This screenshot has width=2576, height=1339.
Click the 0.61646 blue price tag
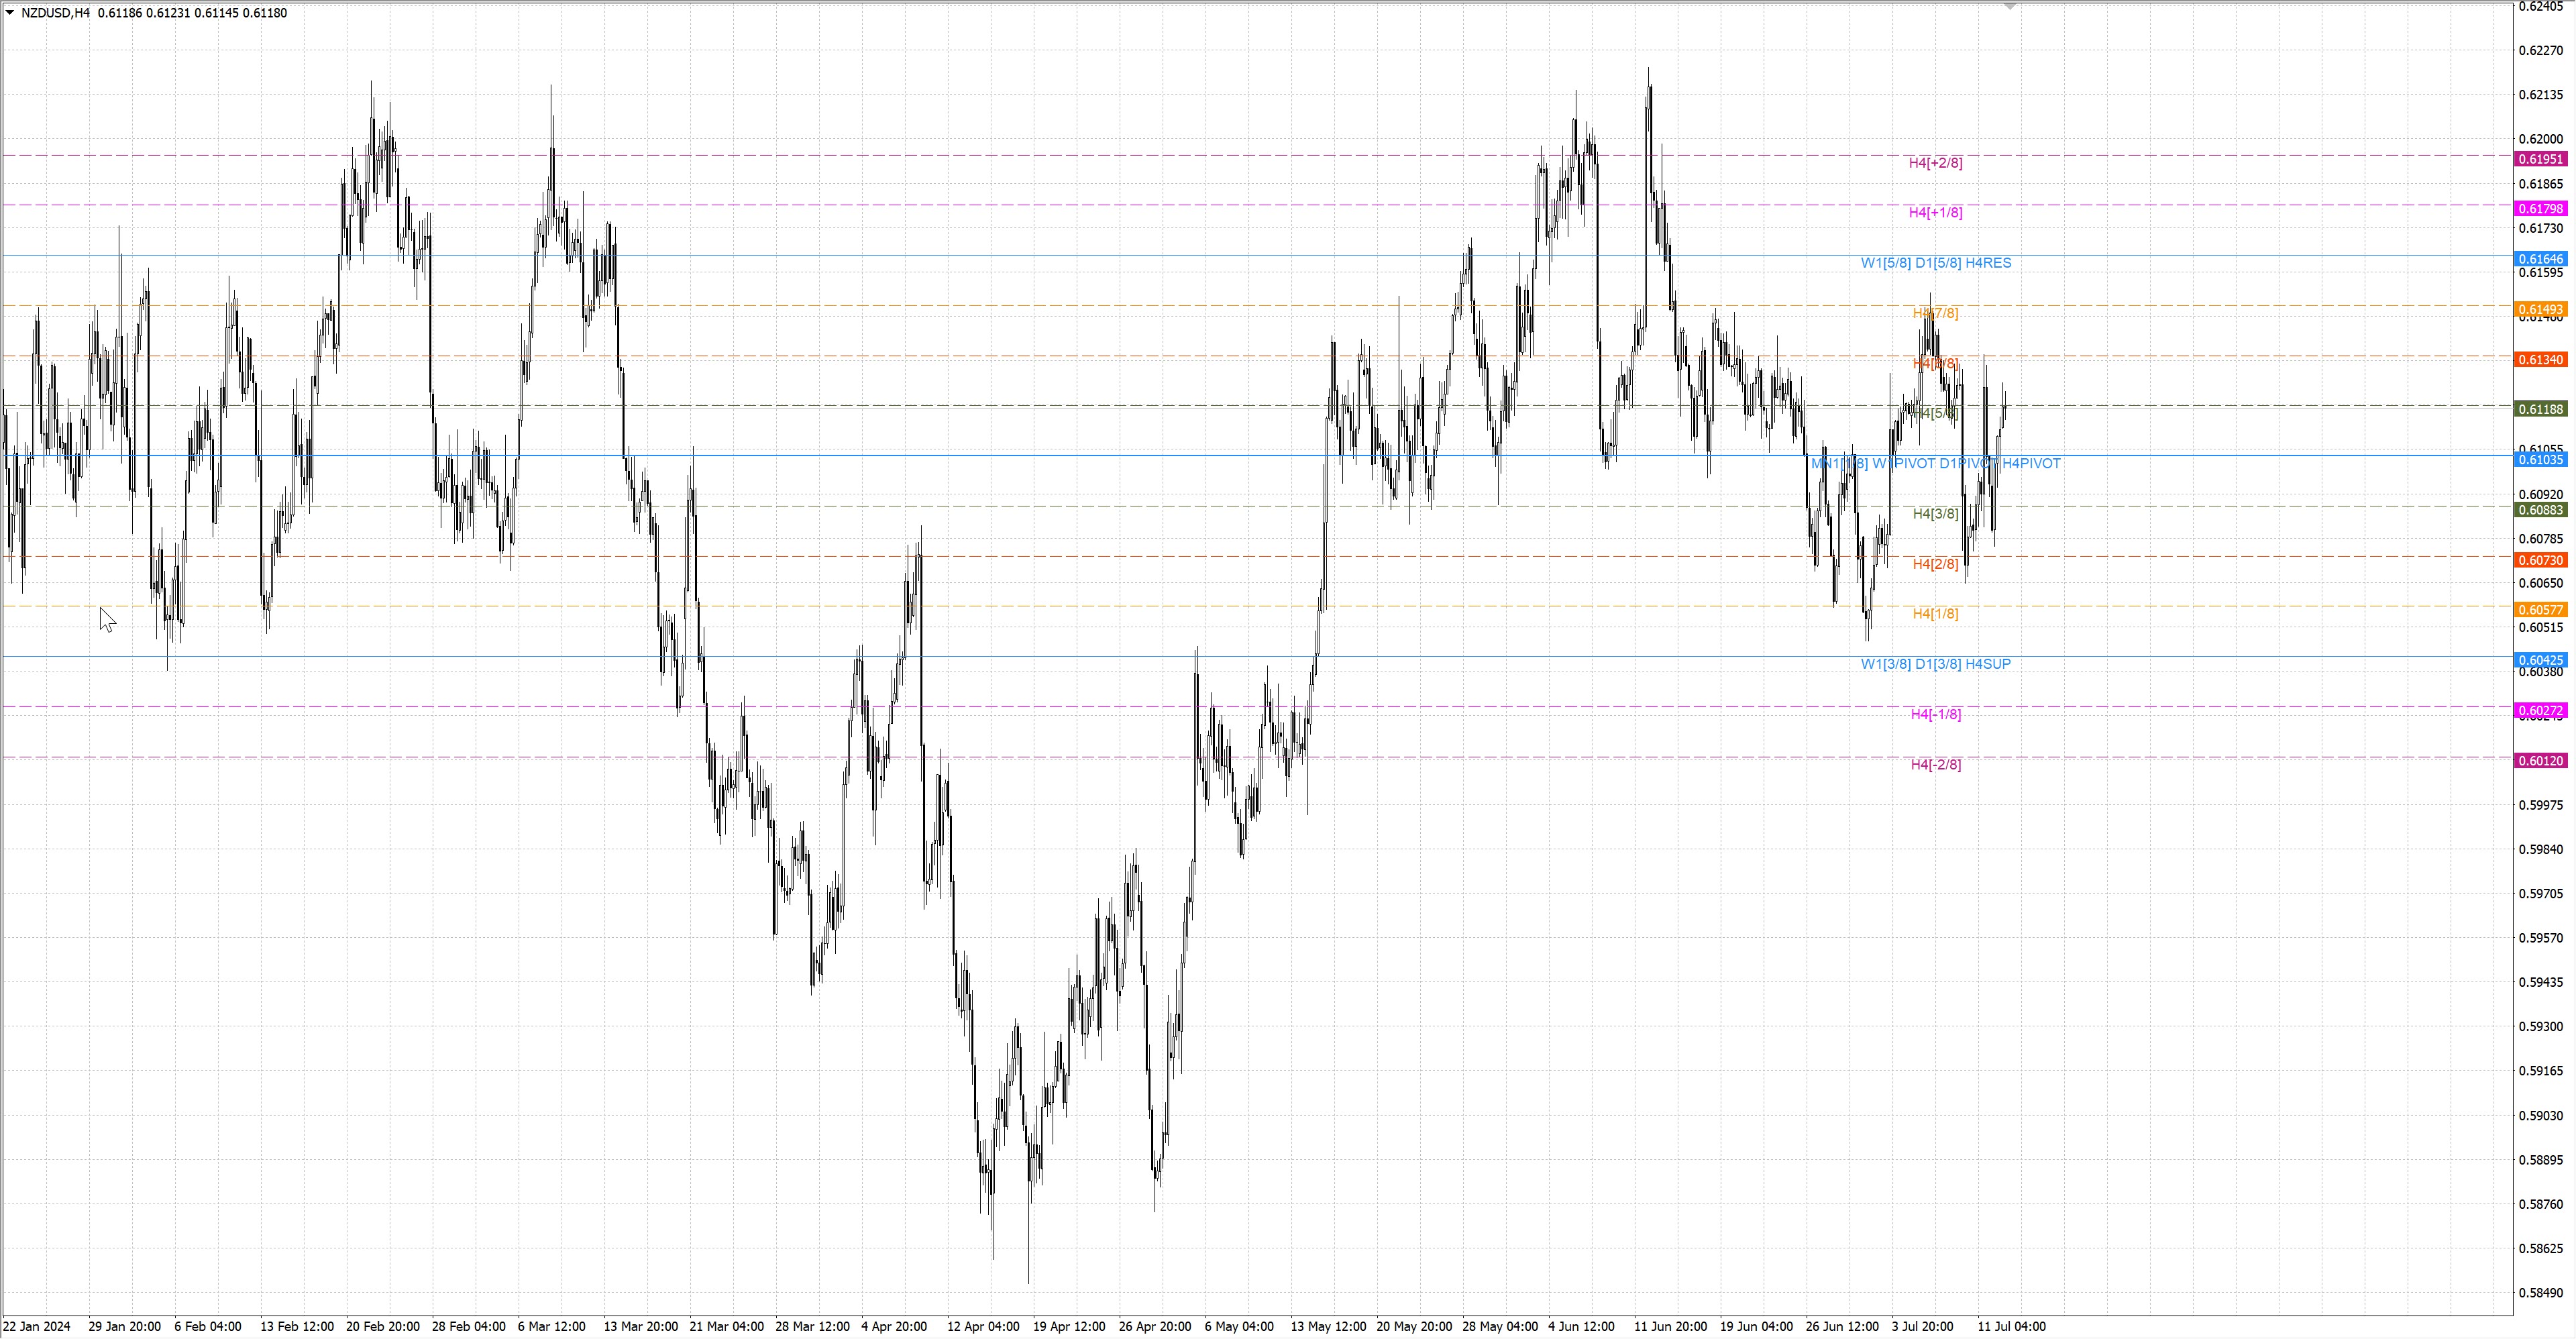pos(2540,259)
